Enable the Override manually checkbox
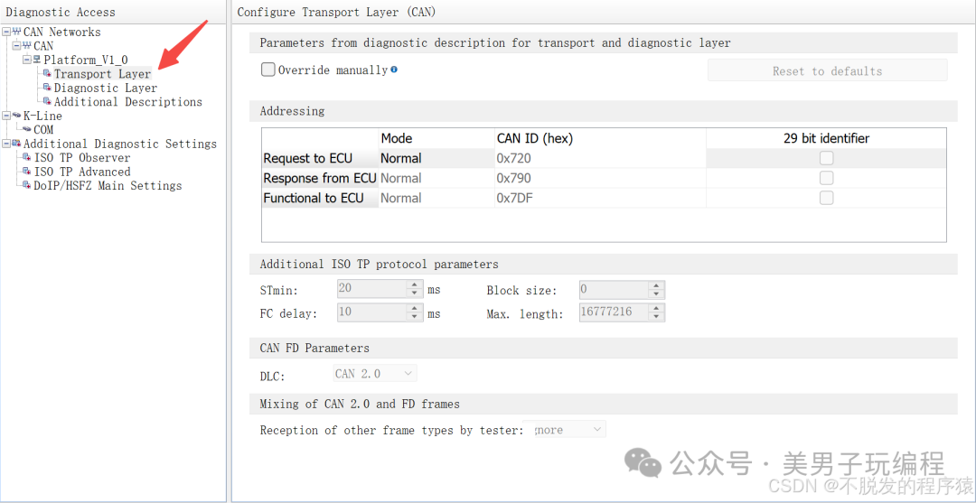Image resolution: width=976 pixels, height=503 pixels. pos(268,70)
